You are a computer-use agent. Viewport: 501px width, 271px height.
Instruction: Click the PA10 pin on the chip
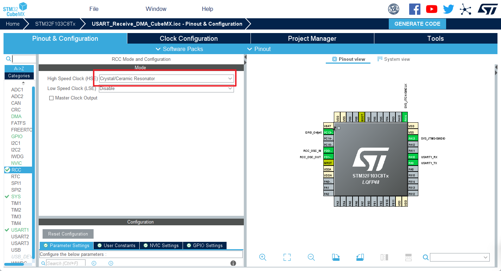pyautogui.click(x=413, y=157)
